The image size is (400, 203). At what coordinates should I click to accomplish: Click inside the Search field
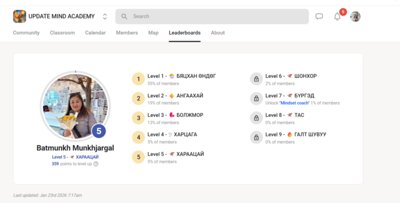point(212,17)
